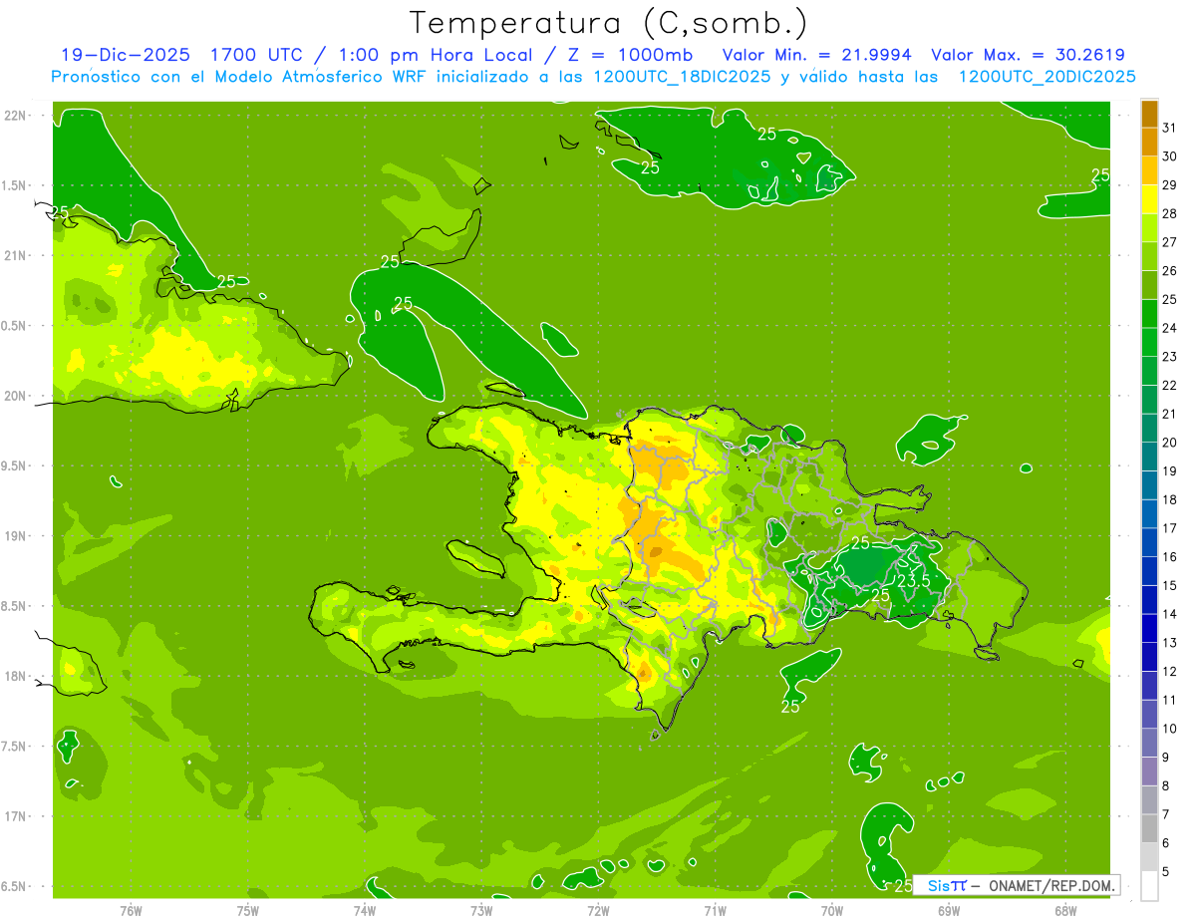1196x924 pixels.
Task: Click 'Valor Max. = 30.2619' value
Action: pos(1028,55)
